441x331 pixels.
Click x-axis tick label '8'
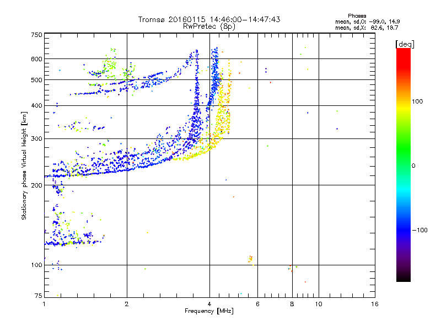click(292, 304)
